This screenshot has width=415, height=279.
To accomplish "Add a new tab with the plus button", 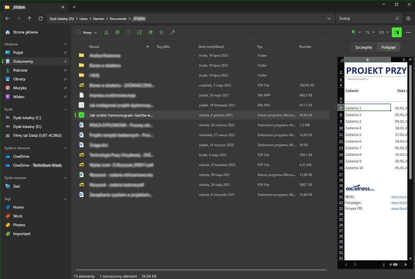I will 74,7.
